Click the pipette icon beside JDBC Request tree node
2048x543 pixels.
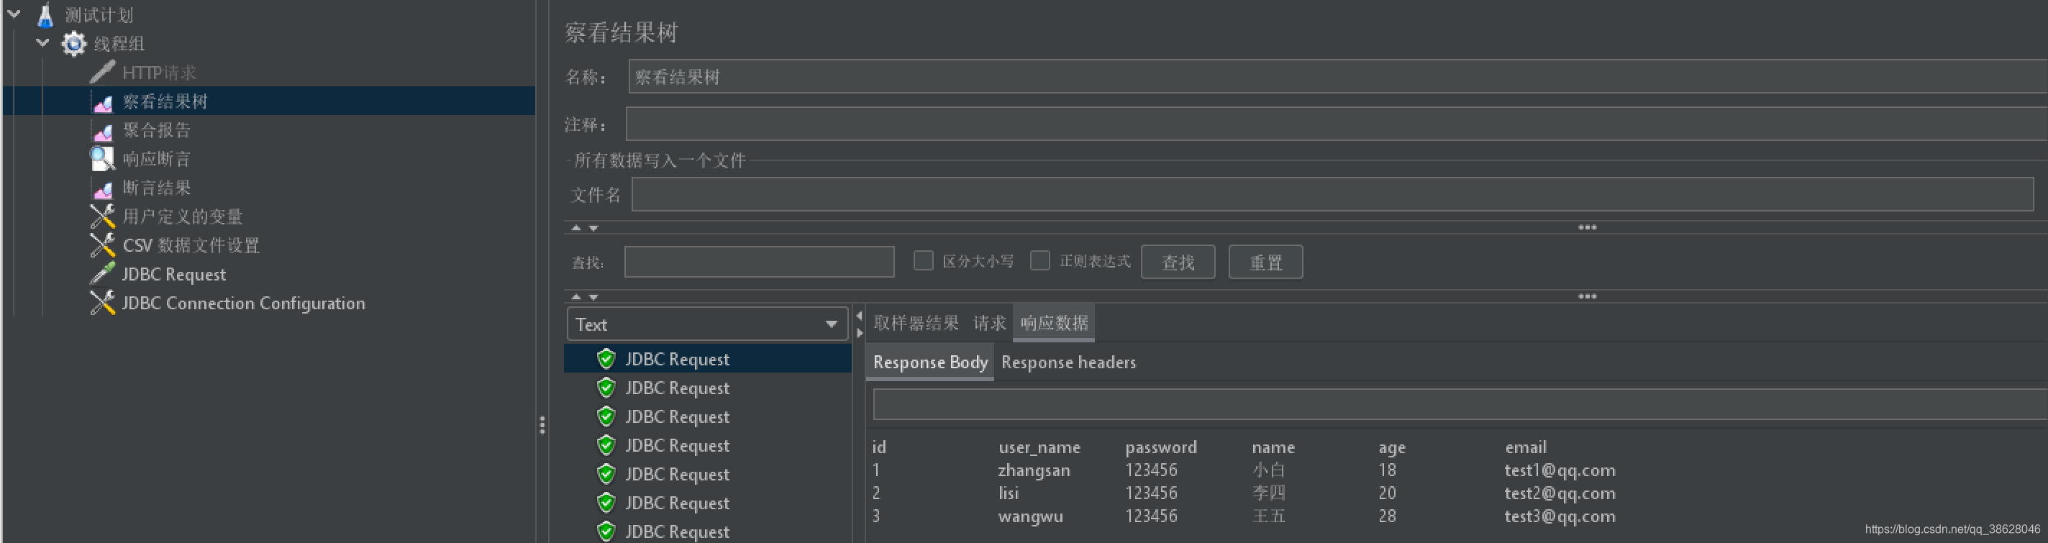(x=103, y=273)
